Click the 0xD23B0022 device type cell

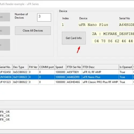coord(20,72)
